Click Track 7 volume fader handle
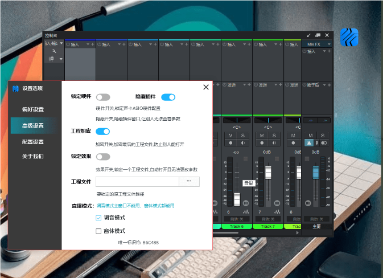383x278 pixels. point(267,171)
